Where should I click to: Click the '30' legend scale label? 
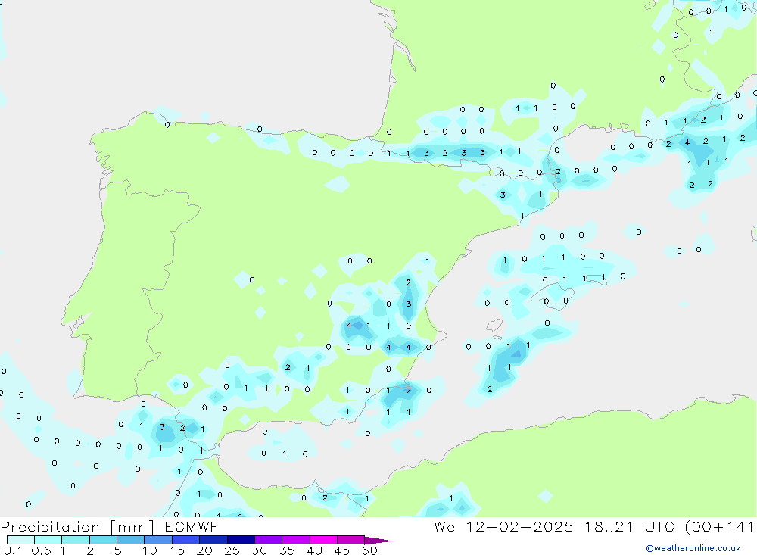click(259, 550)
